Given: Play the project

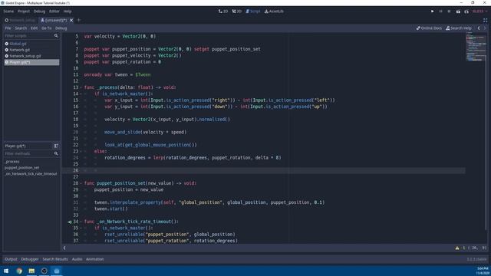Looking at the screenshot, I should pyautogui.click(x=433, y=11).
